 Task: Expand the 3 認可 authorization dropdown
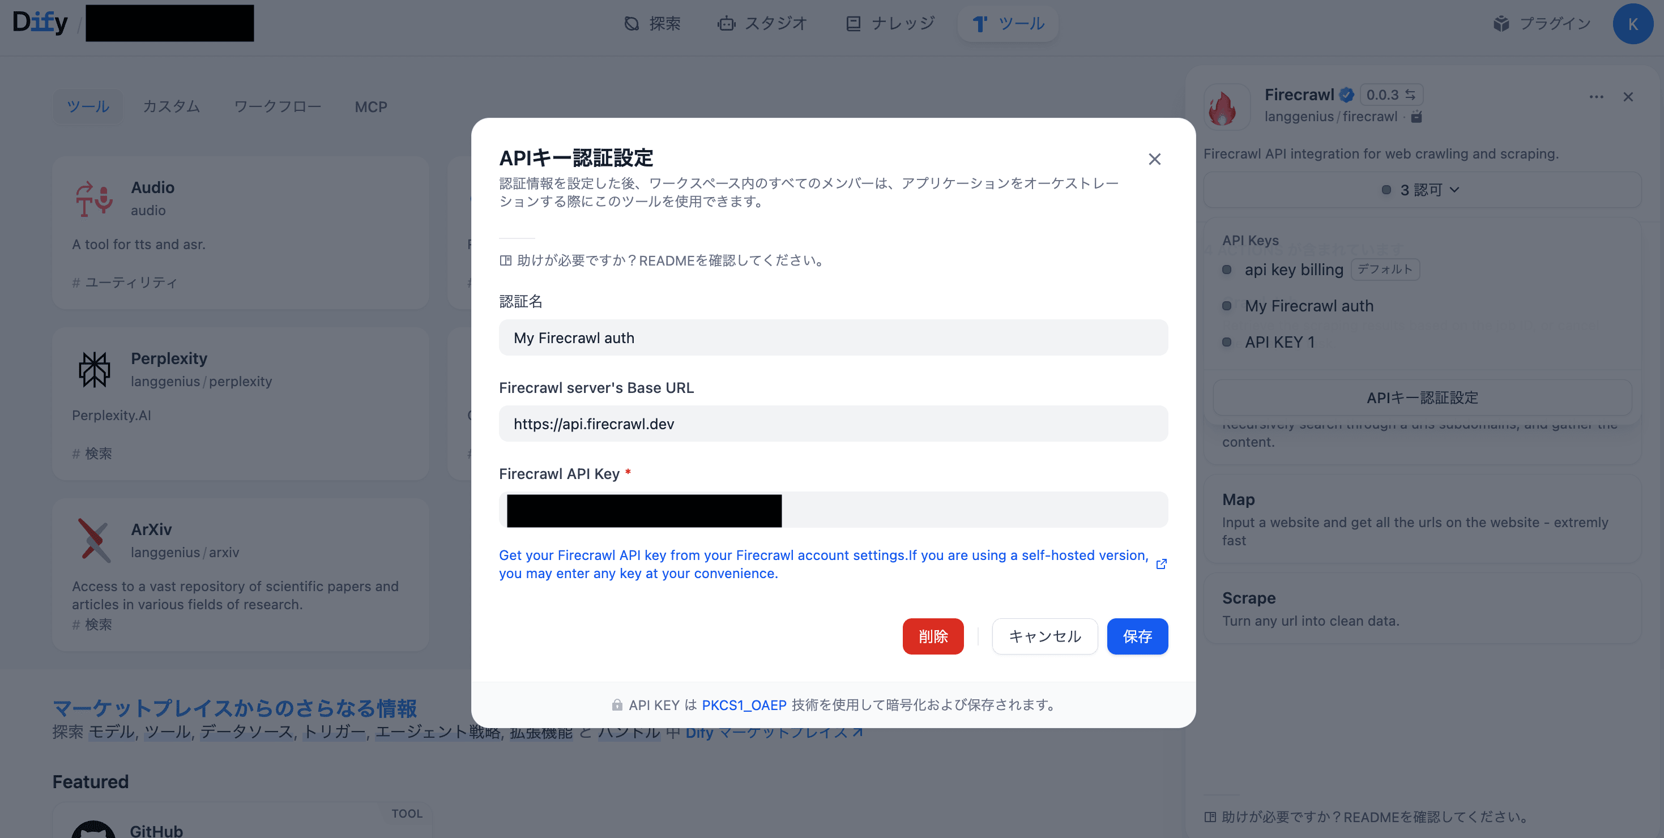[x=1421, y=190]
